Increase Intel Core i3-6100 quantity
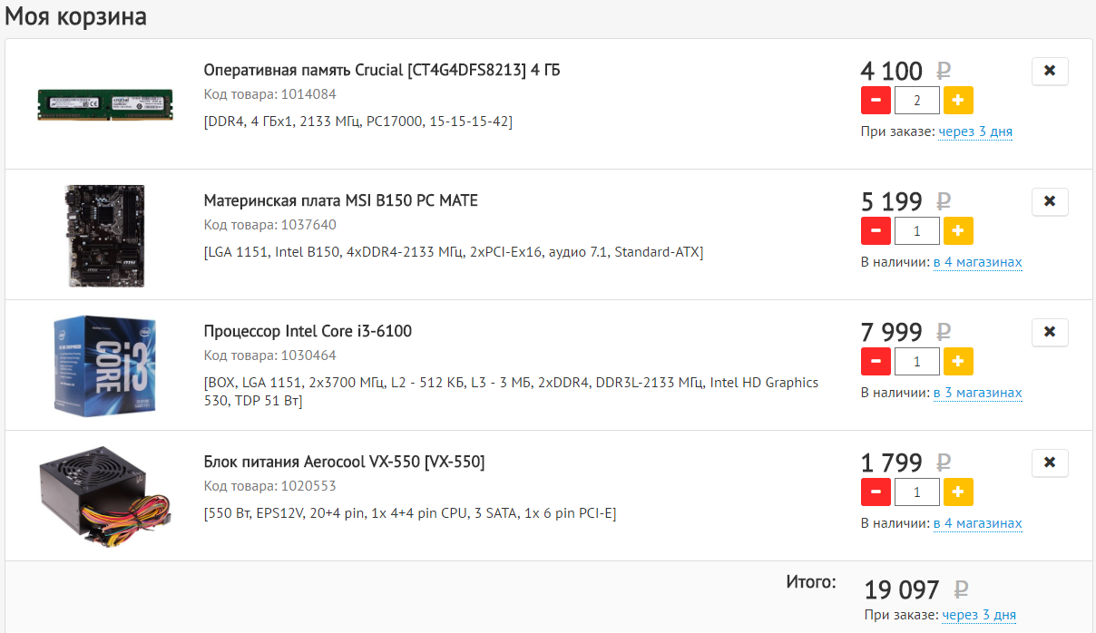 [958, 362]
